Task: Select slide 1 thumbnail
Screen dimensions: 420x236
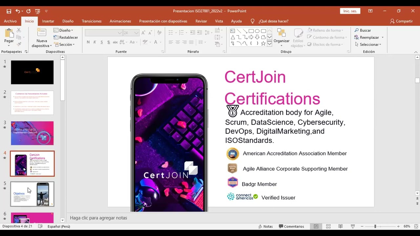Action: click(x=32, y=72)
